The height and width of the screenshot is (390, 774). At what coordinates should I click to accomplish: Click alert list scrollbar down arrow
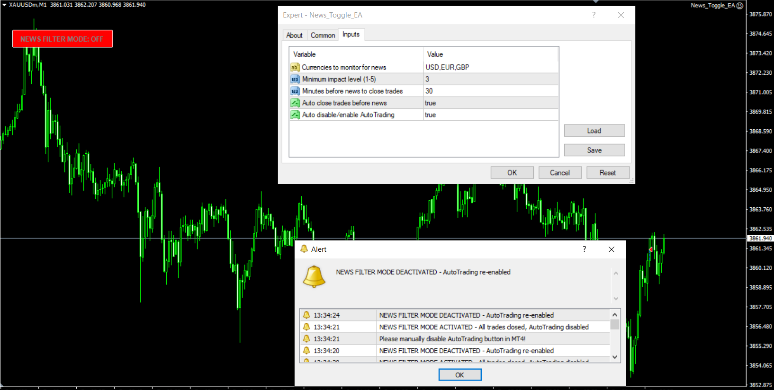click(x=615, y=357)
